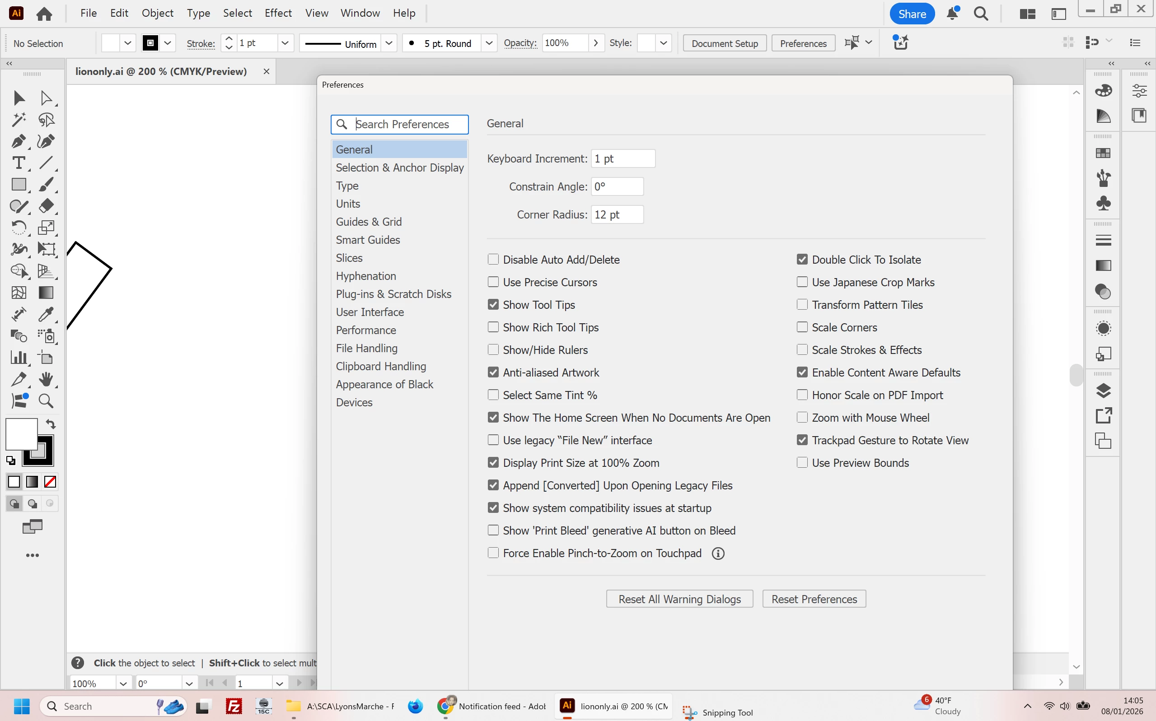Turn on Use Precise Cursors
The image size is (1156, 721).
tap(493, 282)
